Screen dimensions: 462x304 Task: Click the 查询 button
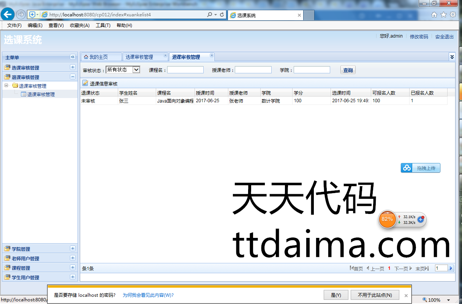click(348, 70)
